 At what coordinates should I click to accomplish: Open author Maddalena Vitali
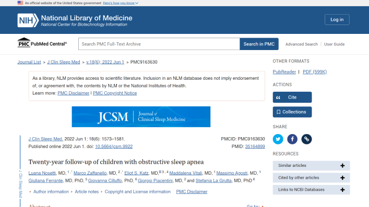186,173
